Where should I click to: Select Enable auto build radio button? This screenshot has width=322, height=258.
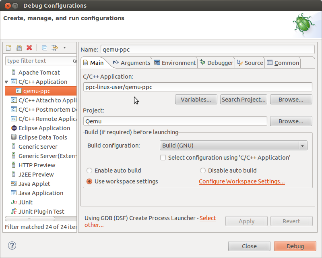[x=89, y=171]
